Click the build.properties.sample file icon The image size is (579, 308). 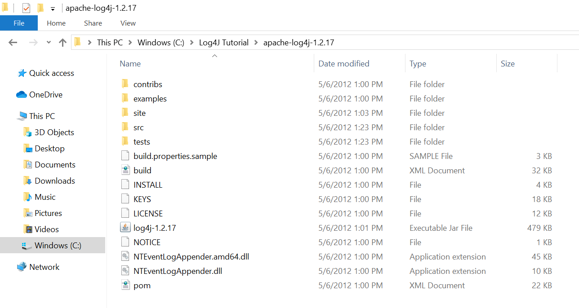(x=125, y=156)
